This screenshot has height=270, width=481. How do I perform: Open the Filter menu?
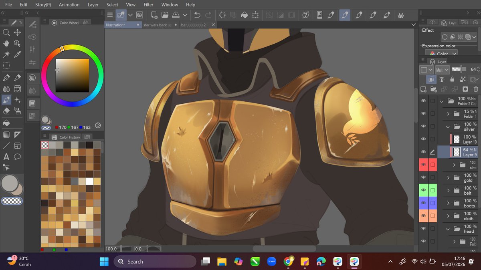[x=148, y=5]
